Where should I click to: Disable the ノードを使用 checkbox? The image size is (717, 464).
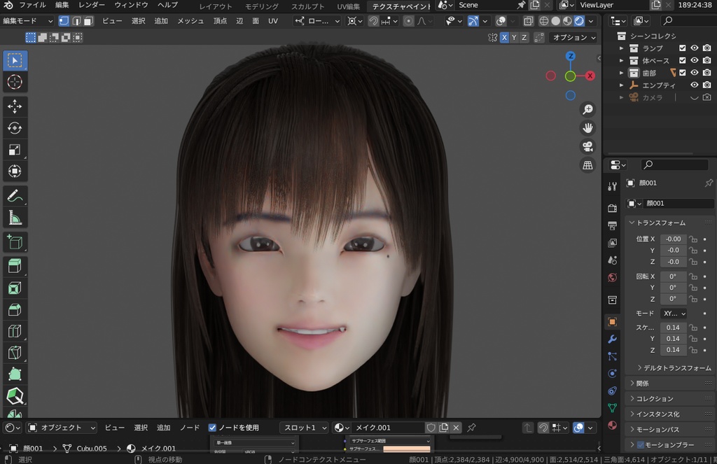click(x=212, y=428)
